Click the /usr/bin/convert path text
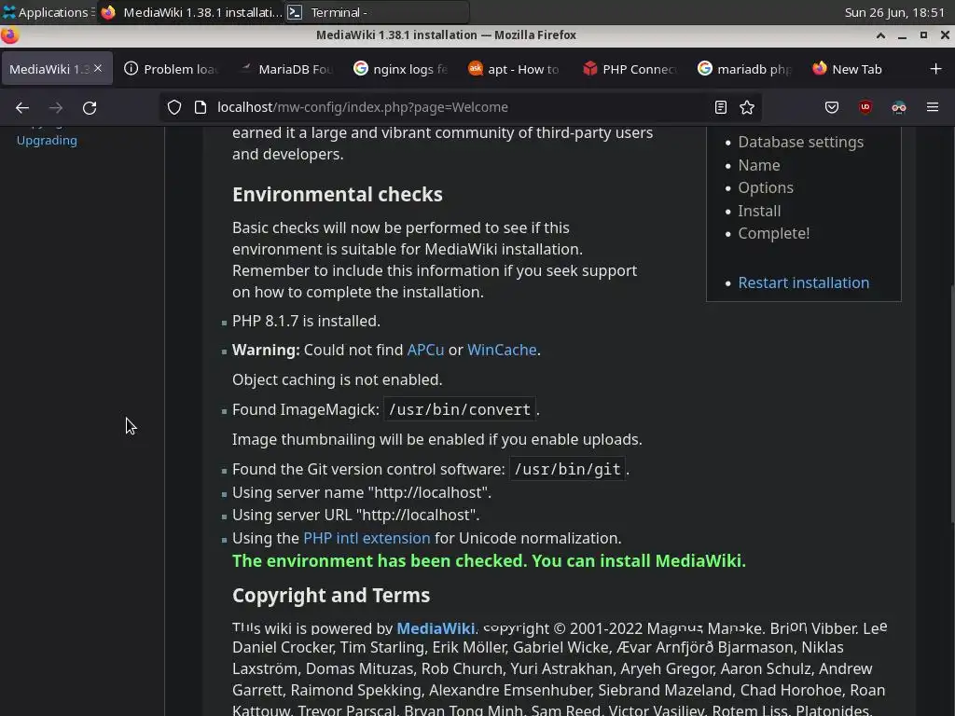 click(x=459, y=409)
